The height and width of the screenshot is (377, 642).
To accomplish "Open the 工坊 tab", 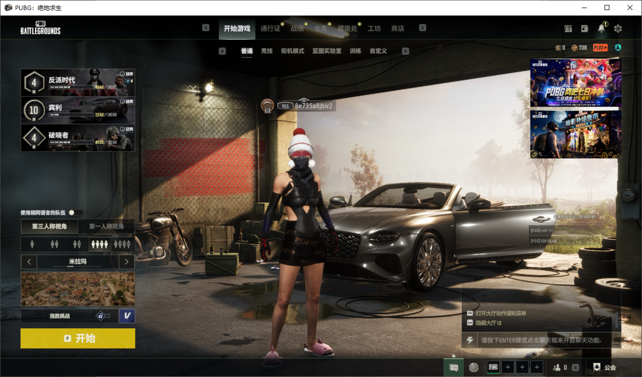I will [374, 29].
